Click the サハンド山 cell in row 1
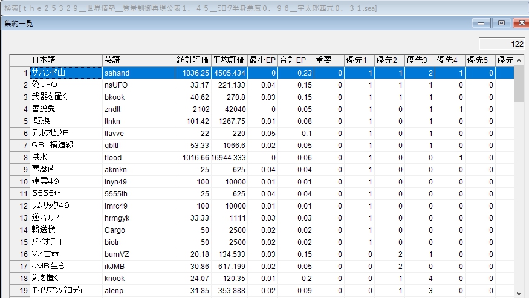 tap(66, 73)
